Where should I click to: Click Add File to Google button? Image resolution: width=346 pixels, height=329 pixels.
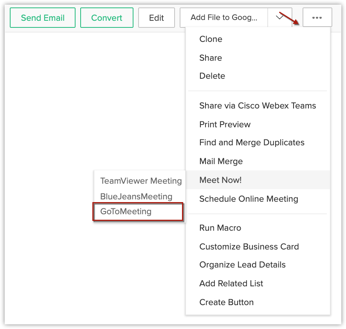224,18
